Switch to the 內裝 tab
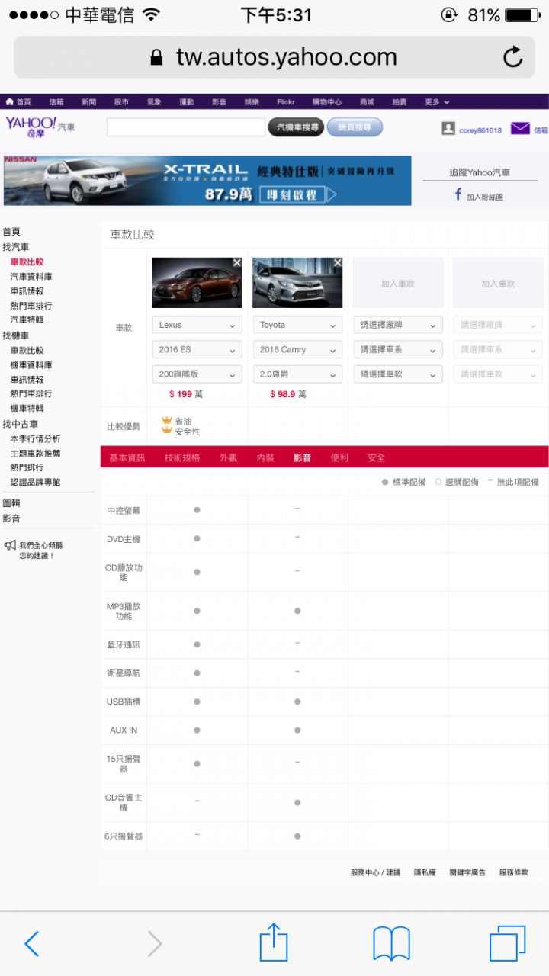 click(265, 457)
